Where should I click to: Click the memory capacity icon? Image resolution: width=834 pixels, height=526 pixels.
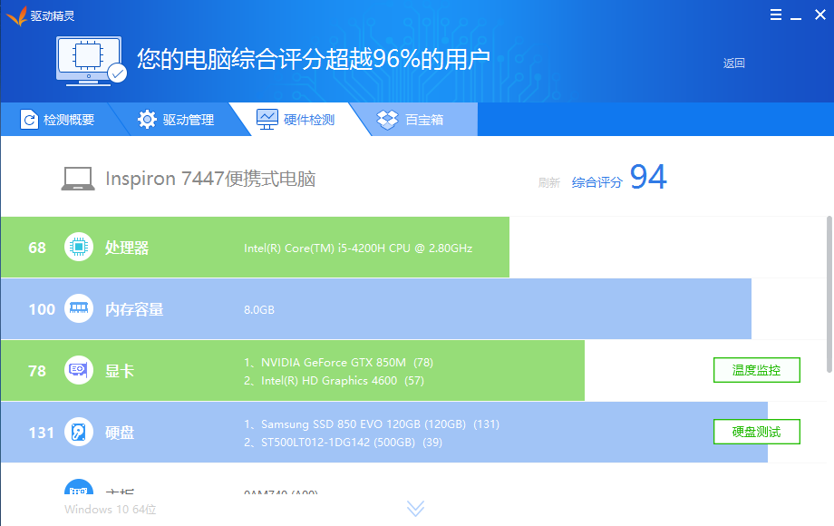pyautogui.click(x=79, y=309)
